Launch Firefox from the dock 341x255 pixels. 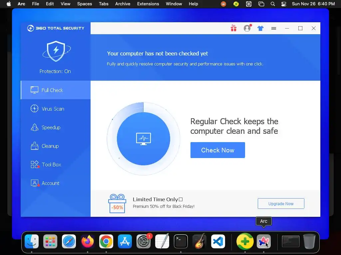pos(88,241)
